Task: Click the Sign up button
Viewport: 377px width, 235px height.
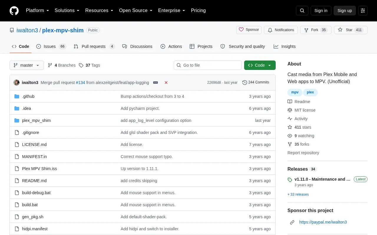Action: (x=345, y=11)
